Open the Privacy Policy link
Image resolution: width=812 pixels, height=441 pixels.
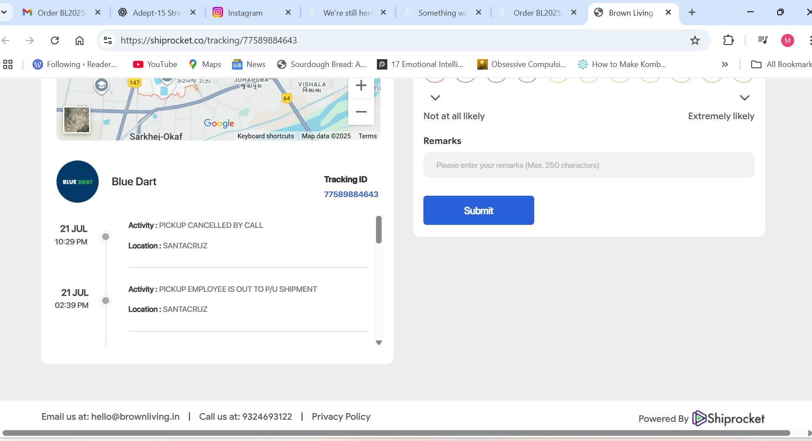pos(341,417)
